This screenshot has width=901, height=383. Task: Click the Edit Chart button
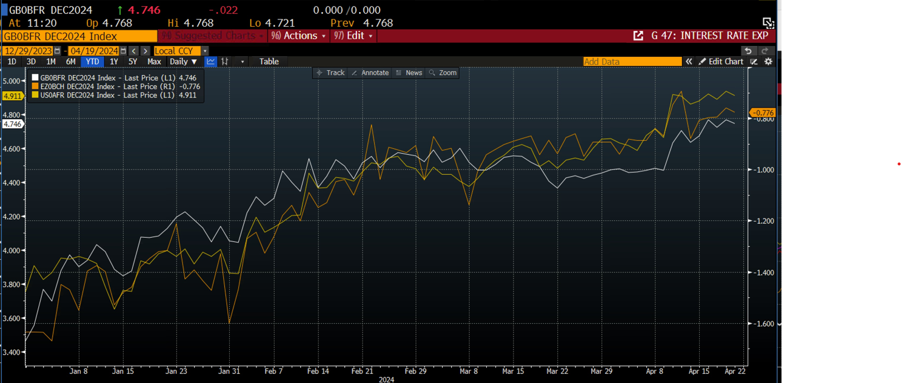[721, 62]
